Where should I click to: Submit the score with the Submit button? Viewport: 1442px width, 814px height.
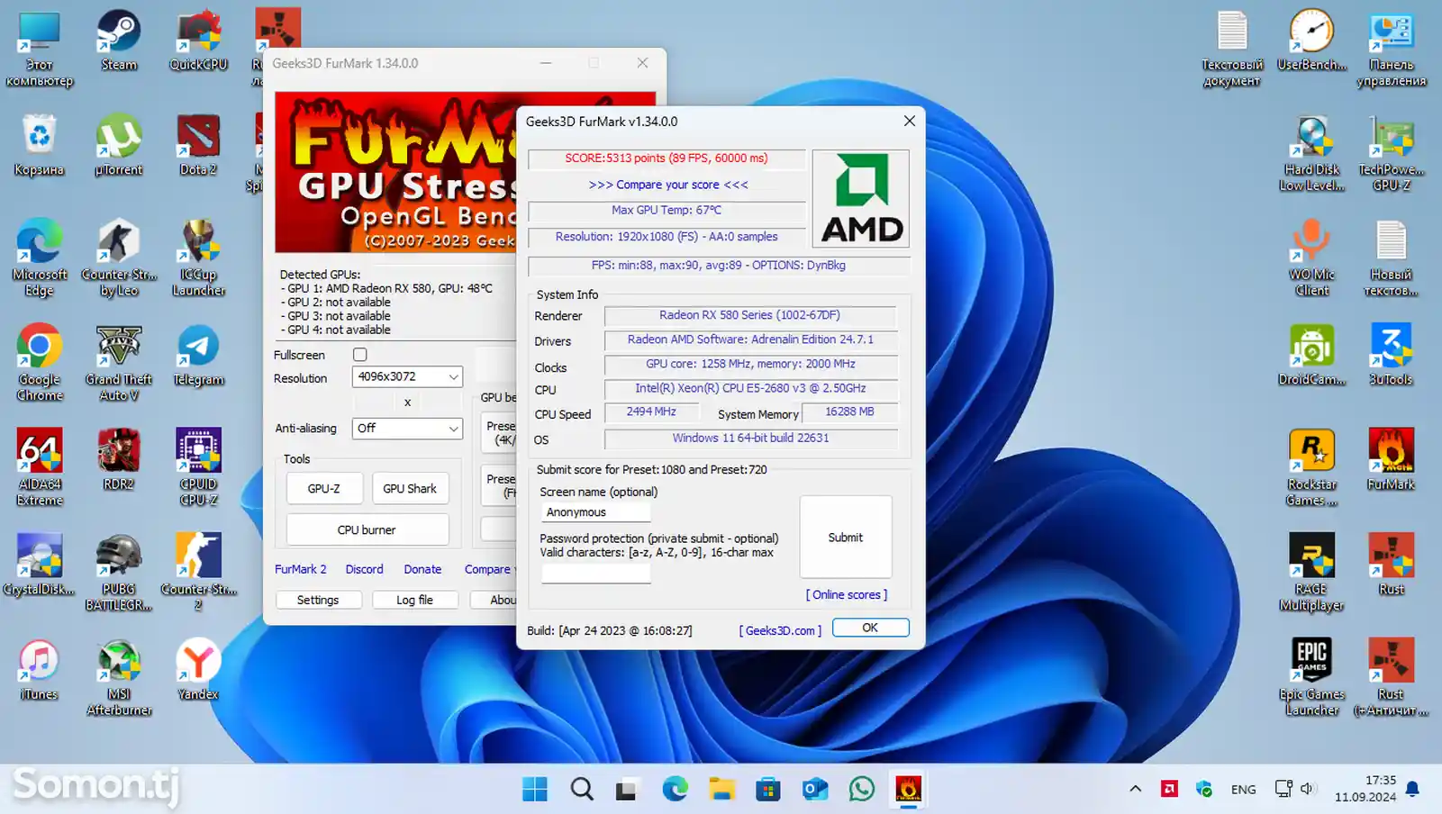846,537
